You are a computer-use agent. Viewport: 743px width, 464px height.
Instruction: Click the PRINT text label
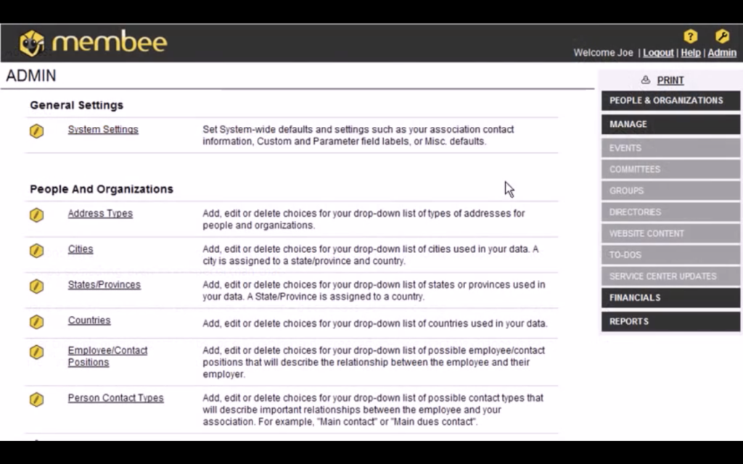669,80
